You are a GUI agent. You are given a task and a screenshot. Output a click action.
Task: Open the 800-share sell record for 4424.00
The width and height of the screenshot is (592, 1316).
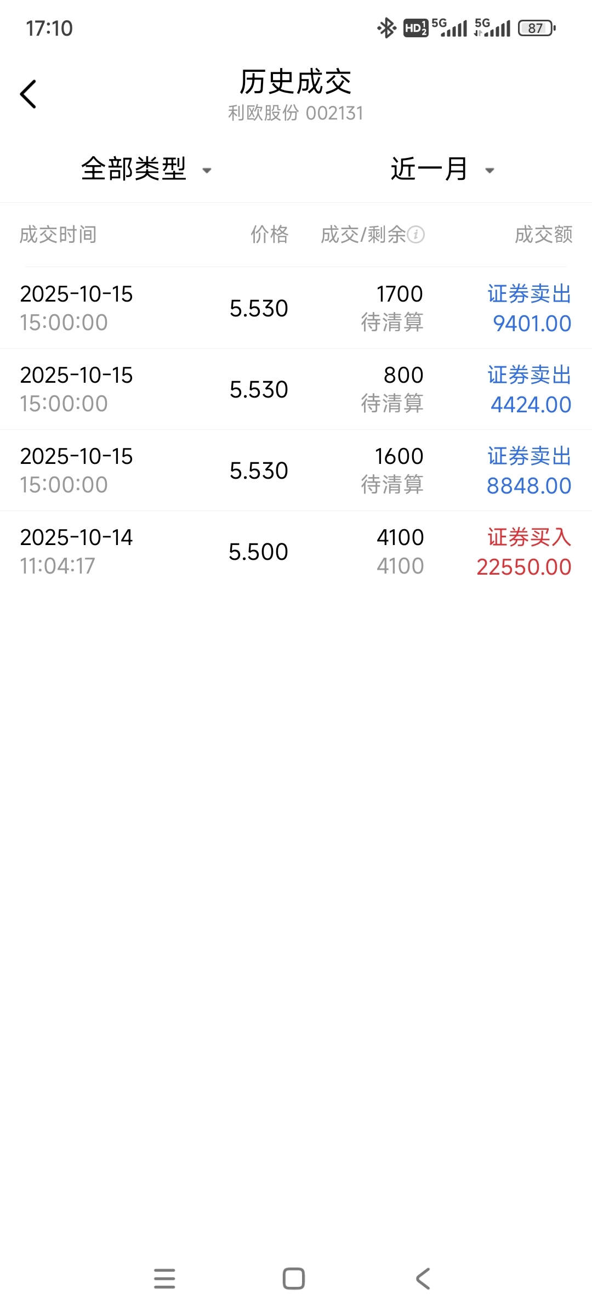[x=296, y=389]
